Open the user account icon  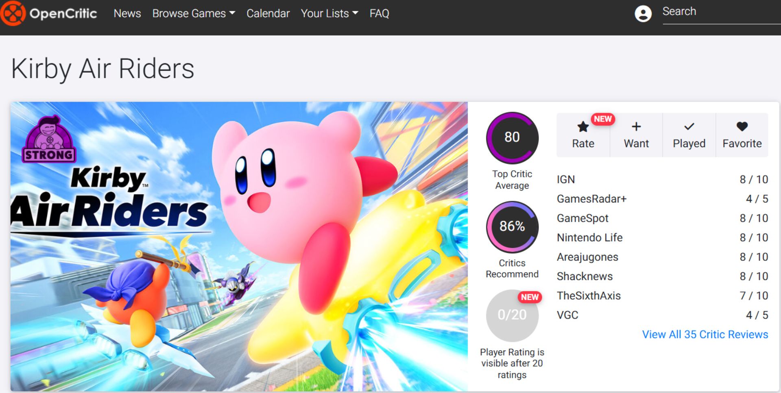[643, 14]
